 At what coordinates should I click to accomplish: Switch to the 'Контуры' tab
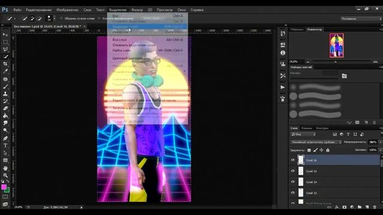click(322, 128)
